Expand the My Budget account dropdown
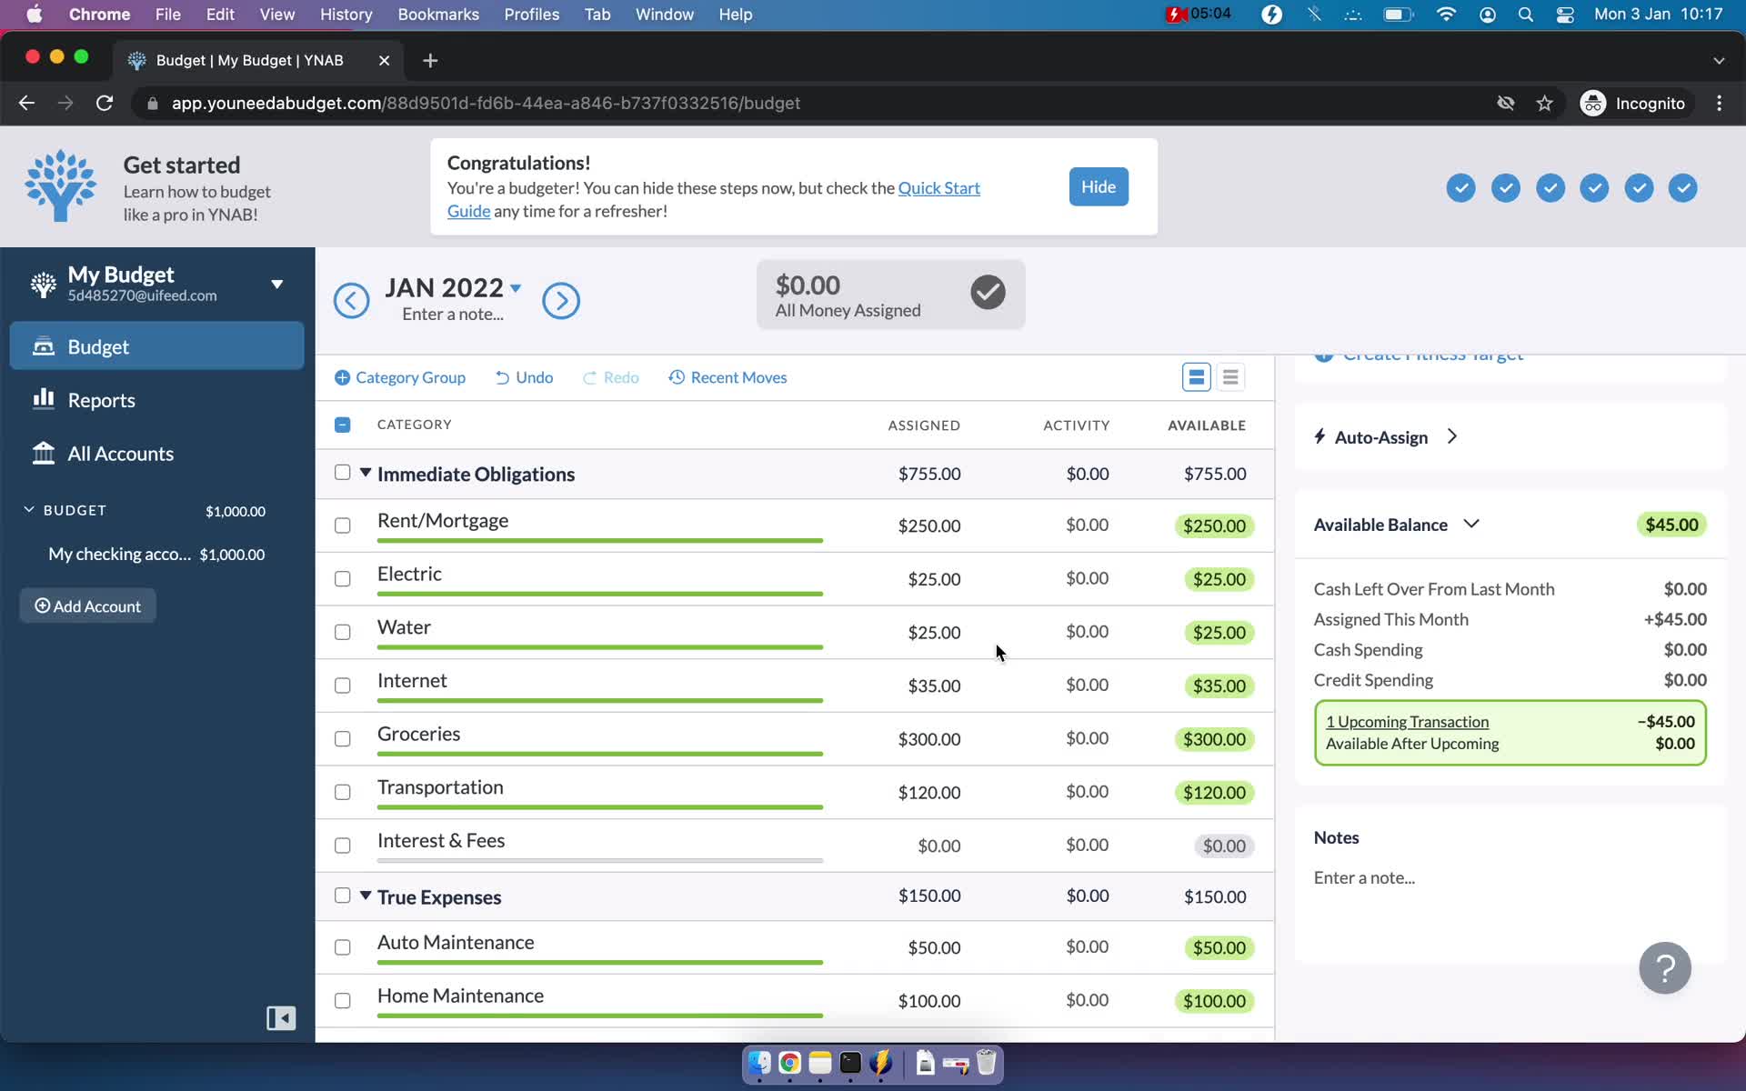Screen dimensions: 1746x1091 pyautogui.click(x=276, y=284)
